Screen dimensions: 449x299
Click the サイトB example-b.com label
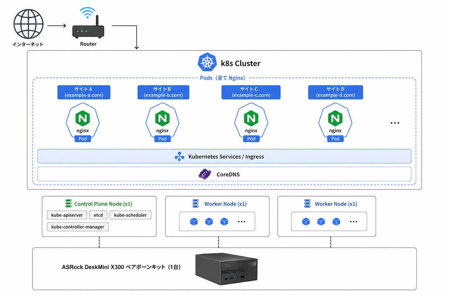pyautogui.click(x=163, y=92)
